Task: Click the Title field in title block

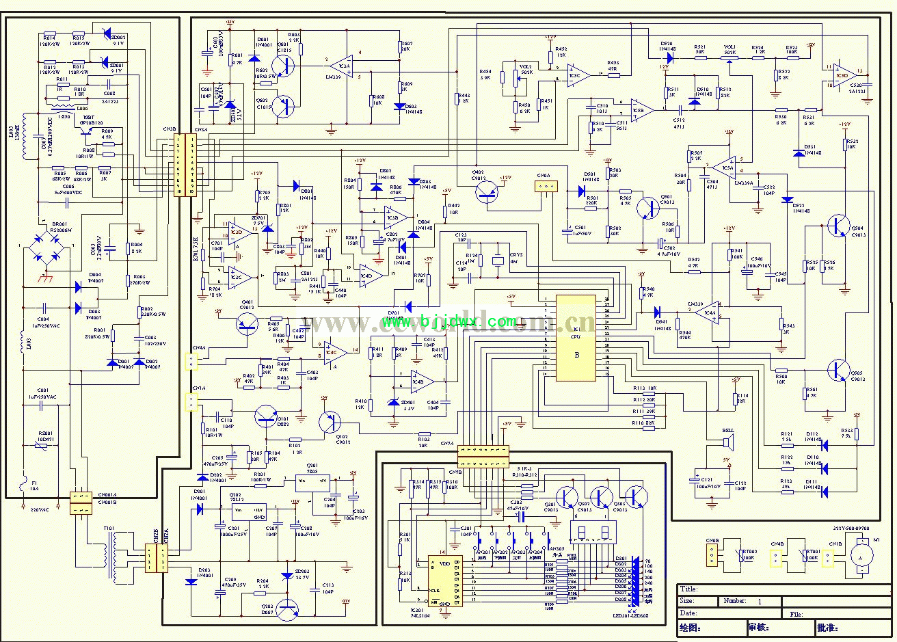Action: (784, 589)
